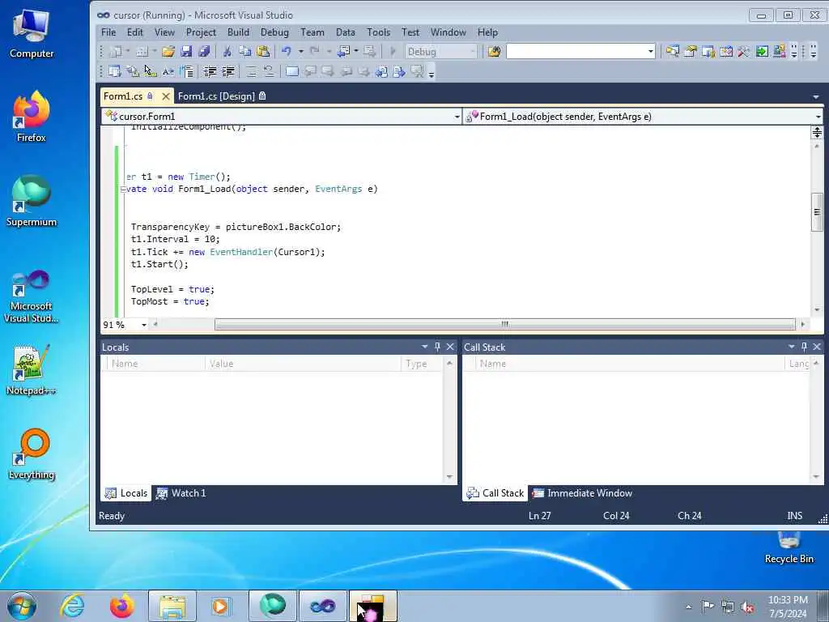Viewport: 829px width, 622px height.
Task: Uncomment the selected lines
Action: coord(269,71)
